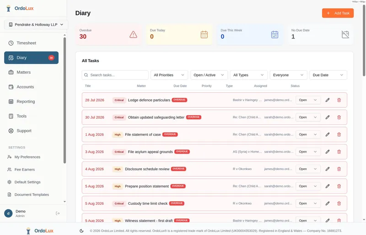366x235 pixels.
Task: Open Matters in the sidebar
Action: (31, 72)
